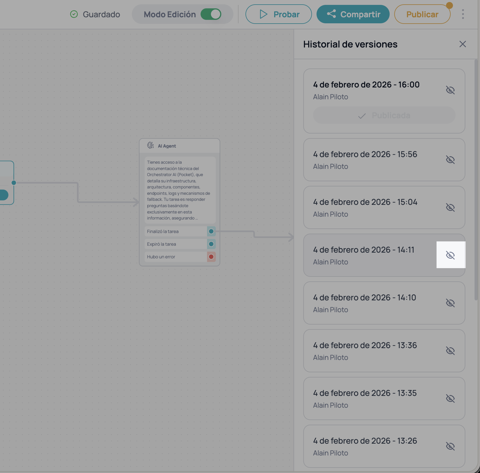This screenshot has height=473, width=480.
Task: Select version 4 de febrero 14:10
Action: pyautogui.click(x=384, y=303)
